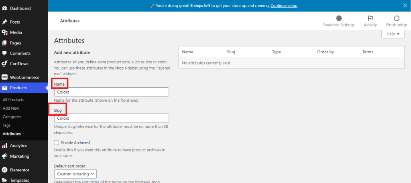Select All Products submenu item
The width and height of the screenshot is (411, 183).
pos(13,100)
